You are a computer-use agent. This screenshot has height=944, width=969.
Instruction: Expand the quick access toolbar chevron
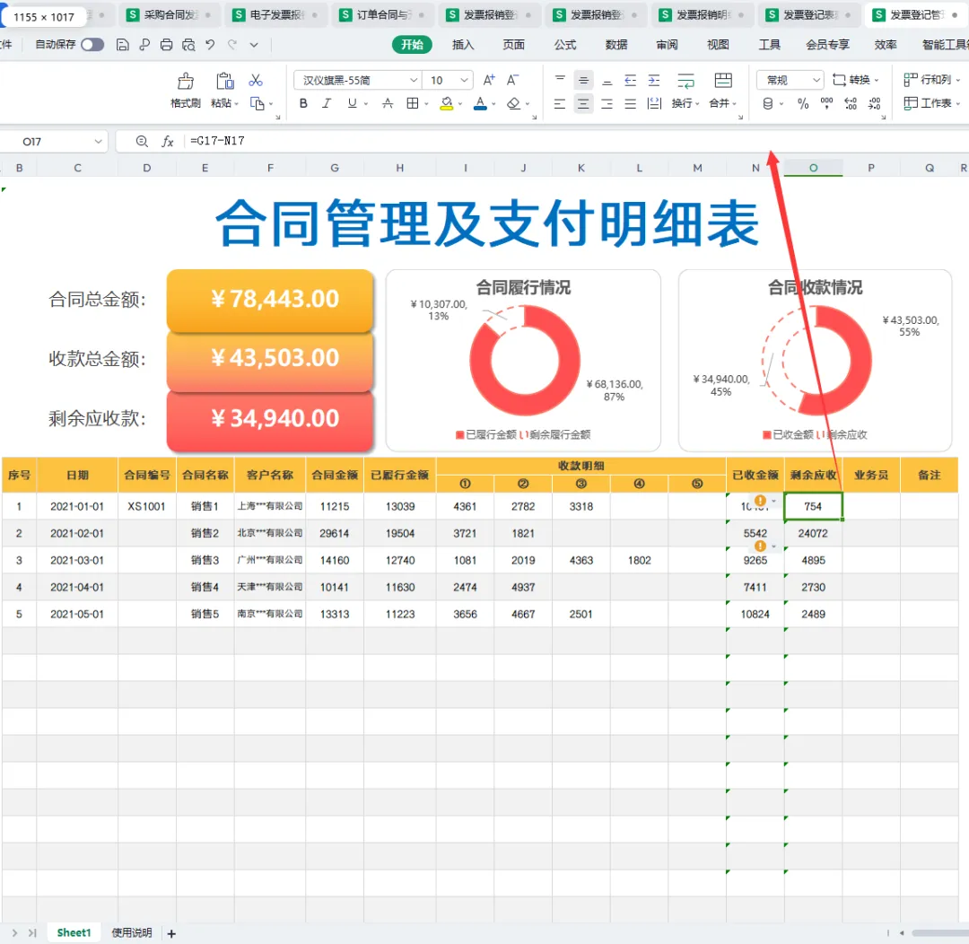(254, 45)
